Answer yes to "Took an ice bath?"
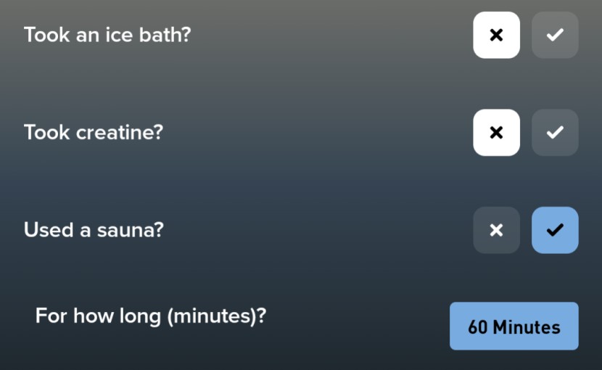 coord(555,35)
